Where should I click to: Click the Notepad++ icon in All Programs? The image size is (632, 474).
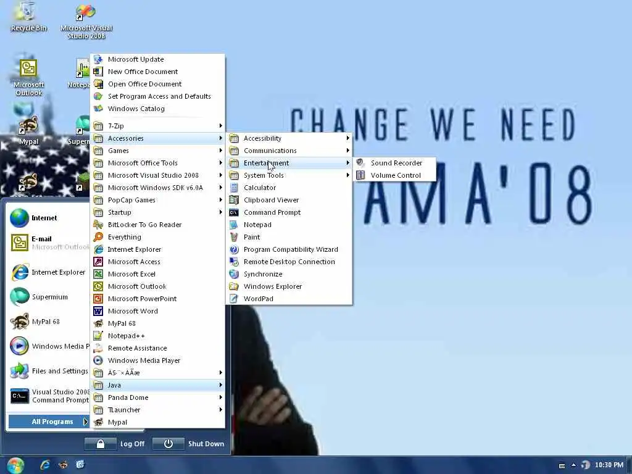point(98,336)
